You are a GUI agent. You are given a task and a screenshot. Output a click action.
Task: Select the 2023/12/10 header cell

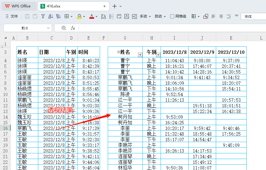click(x=231, y=52)
